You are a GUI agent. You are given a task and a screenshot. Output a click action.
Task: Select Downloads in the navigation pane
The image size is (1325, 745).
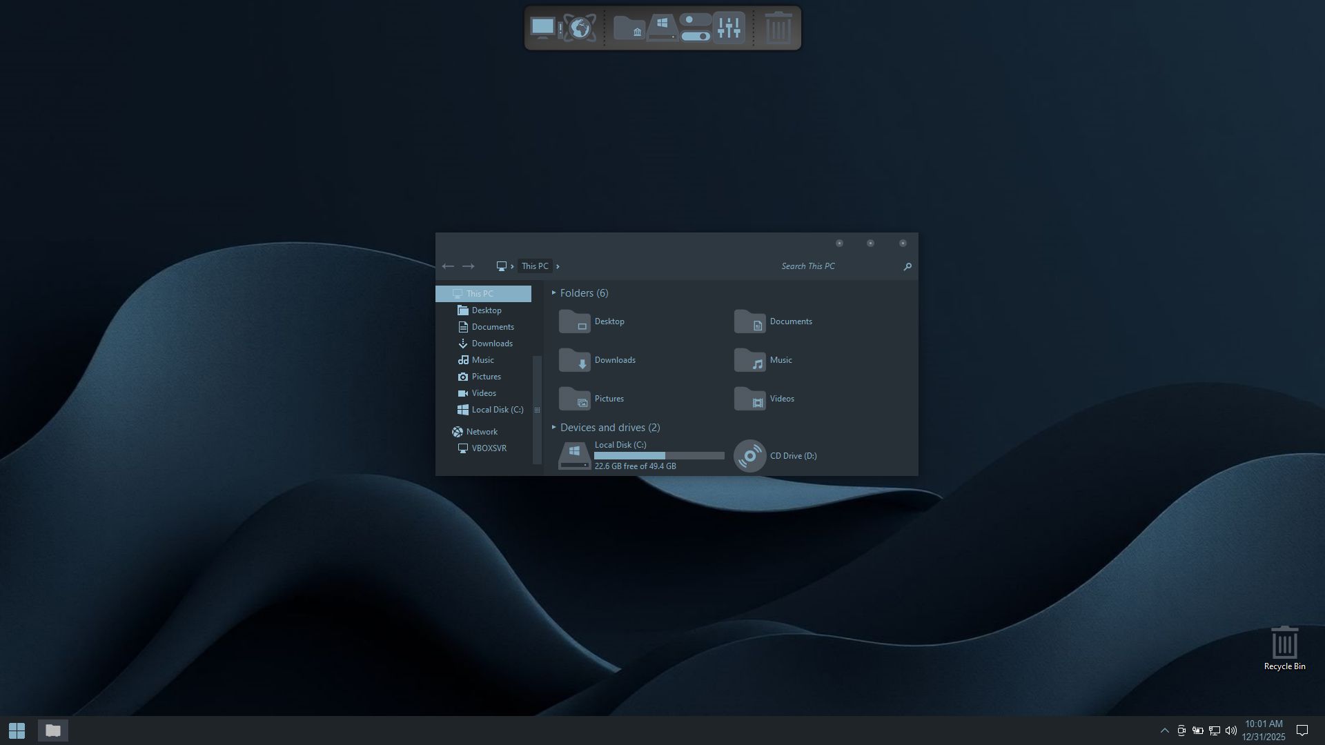pos(491,344)
